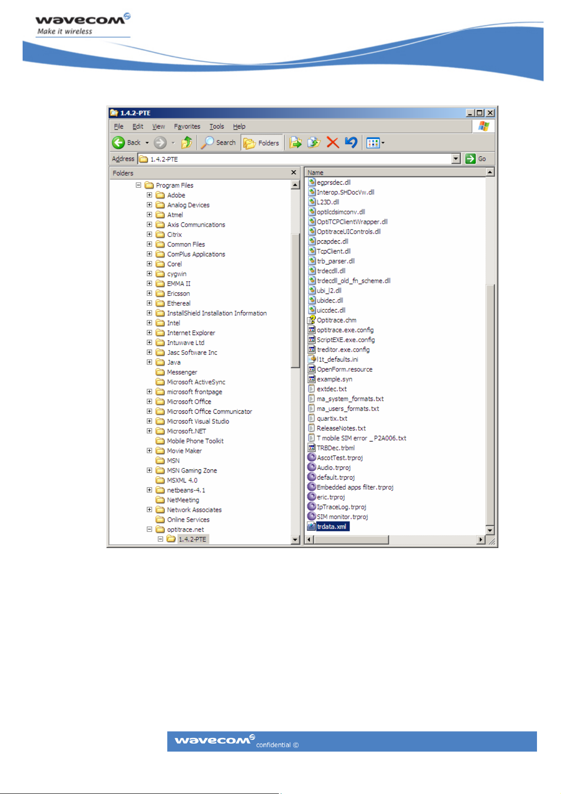This screenshot has height=794, width=561.
Task: Select the Java folder in tree
Action: tap(174, 362)
